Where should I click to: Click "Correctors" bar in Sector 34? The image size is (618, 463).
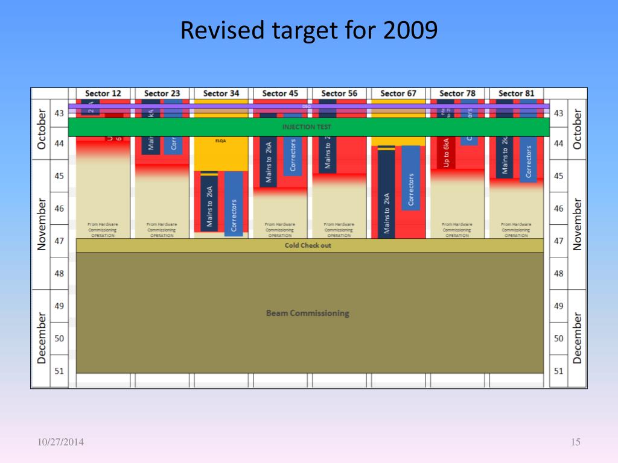[234, 204]
